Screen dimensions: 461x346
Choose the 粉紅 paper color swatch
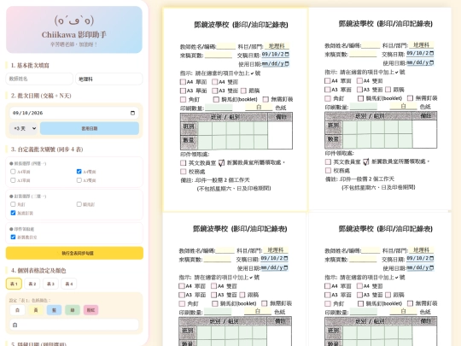90,310
